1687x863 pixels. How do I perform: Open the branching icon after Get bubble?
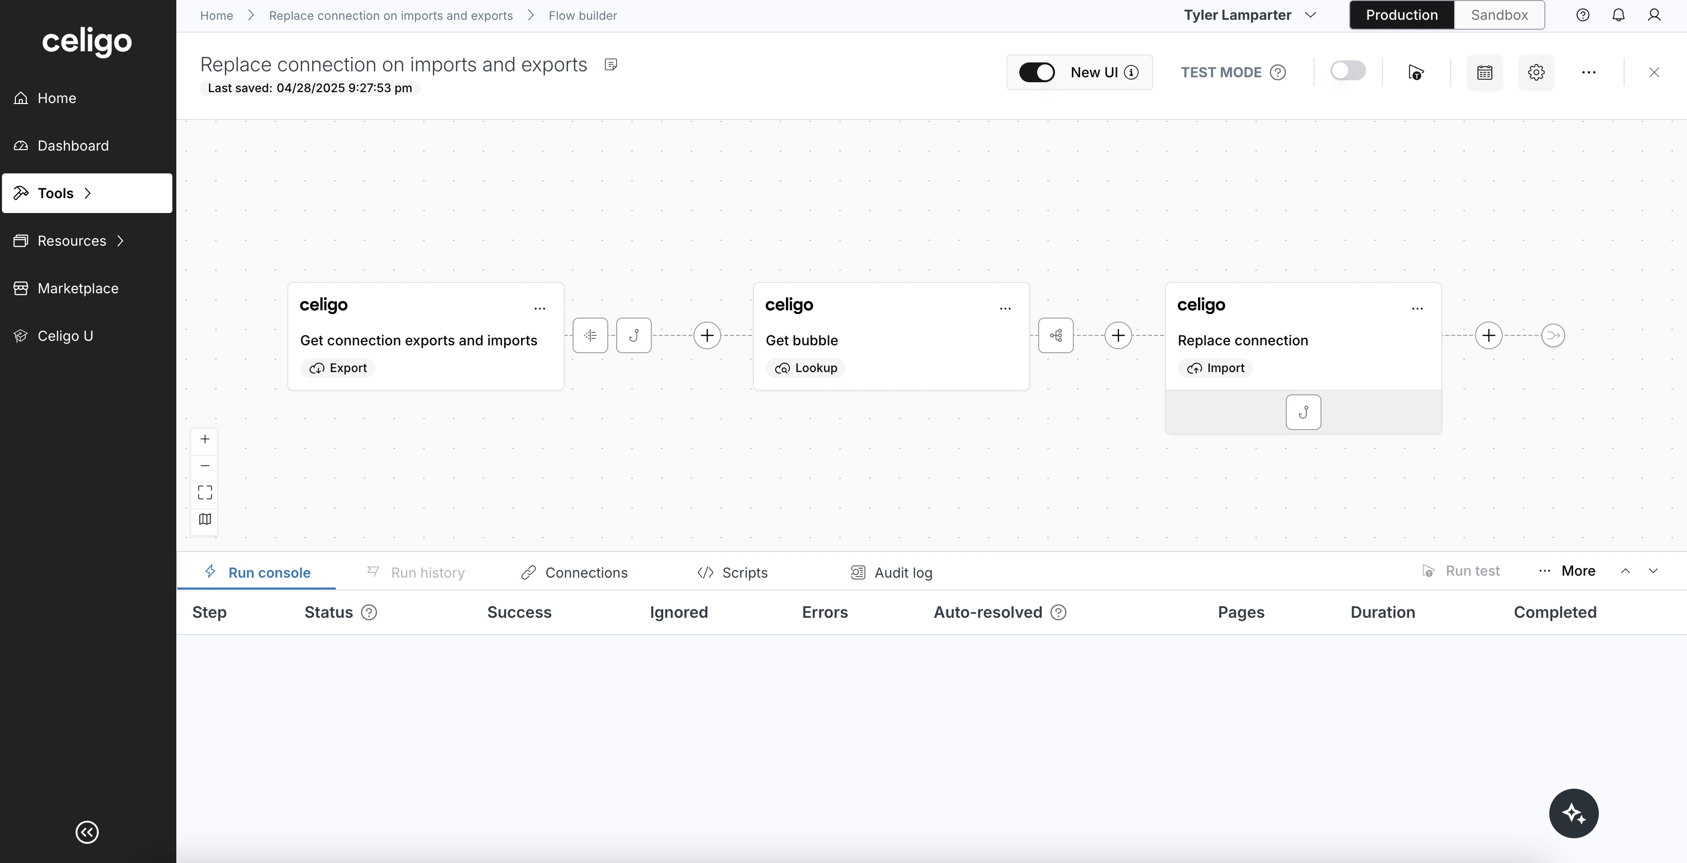(x=1055, y=335)
